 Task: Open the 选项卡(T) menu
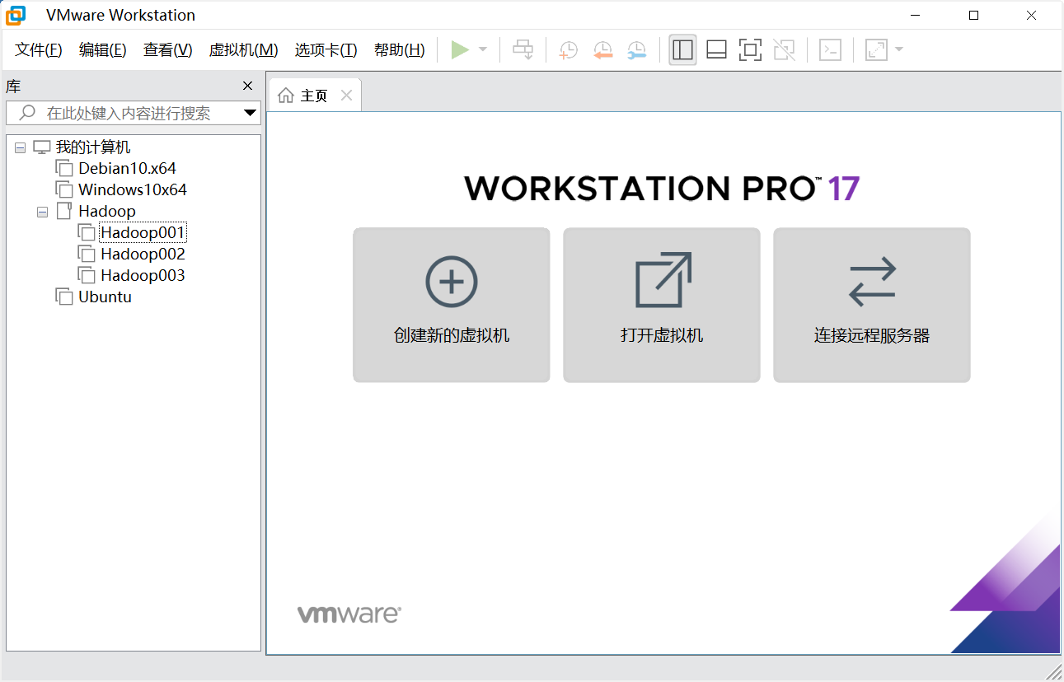(326, 50)
